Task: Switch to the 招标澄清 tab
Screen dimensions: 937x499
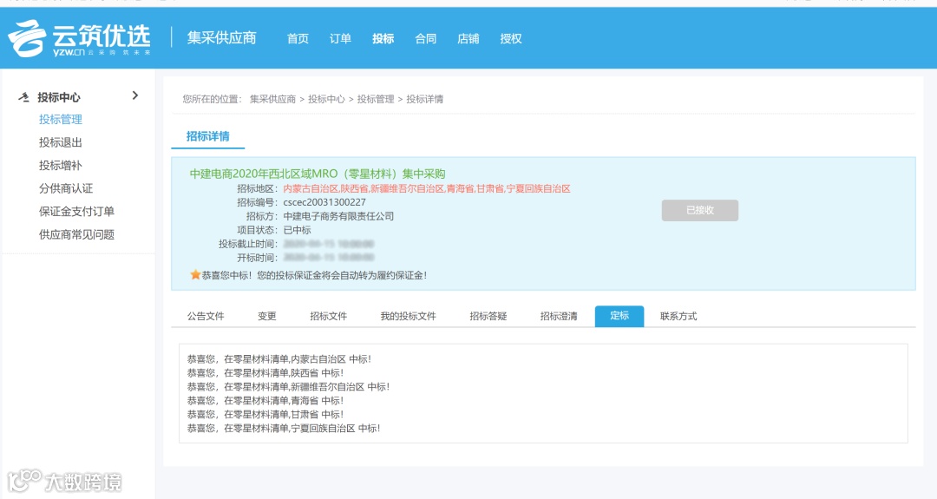Action: [x=559, y=316]
